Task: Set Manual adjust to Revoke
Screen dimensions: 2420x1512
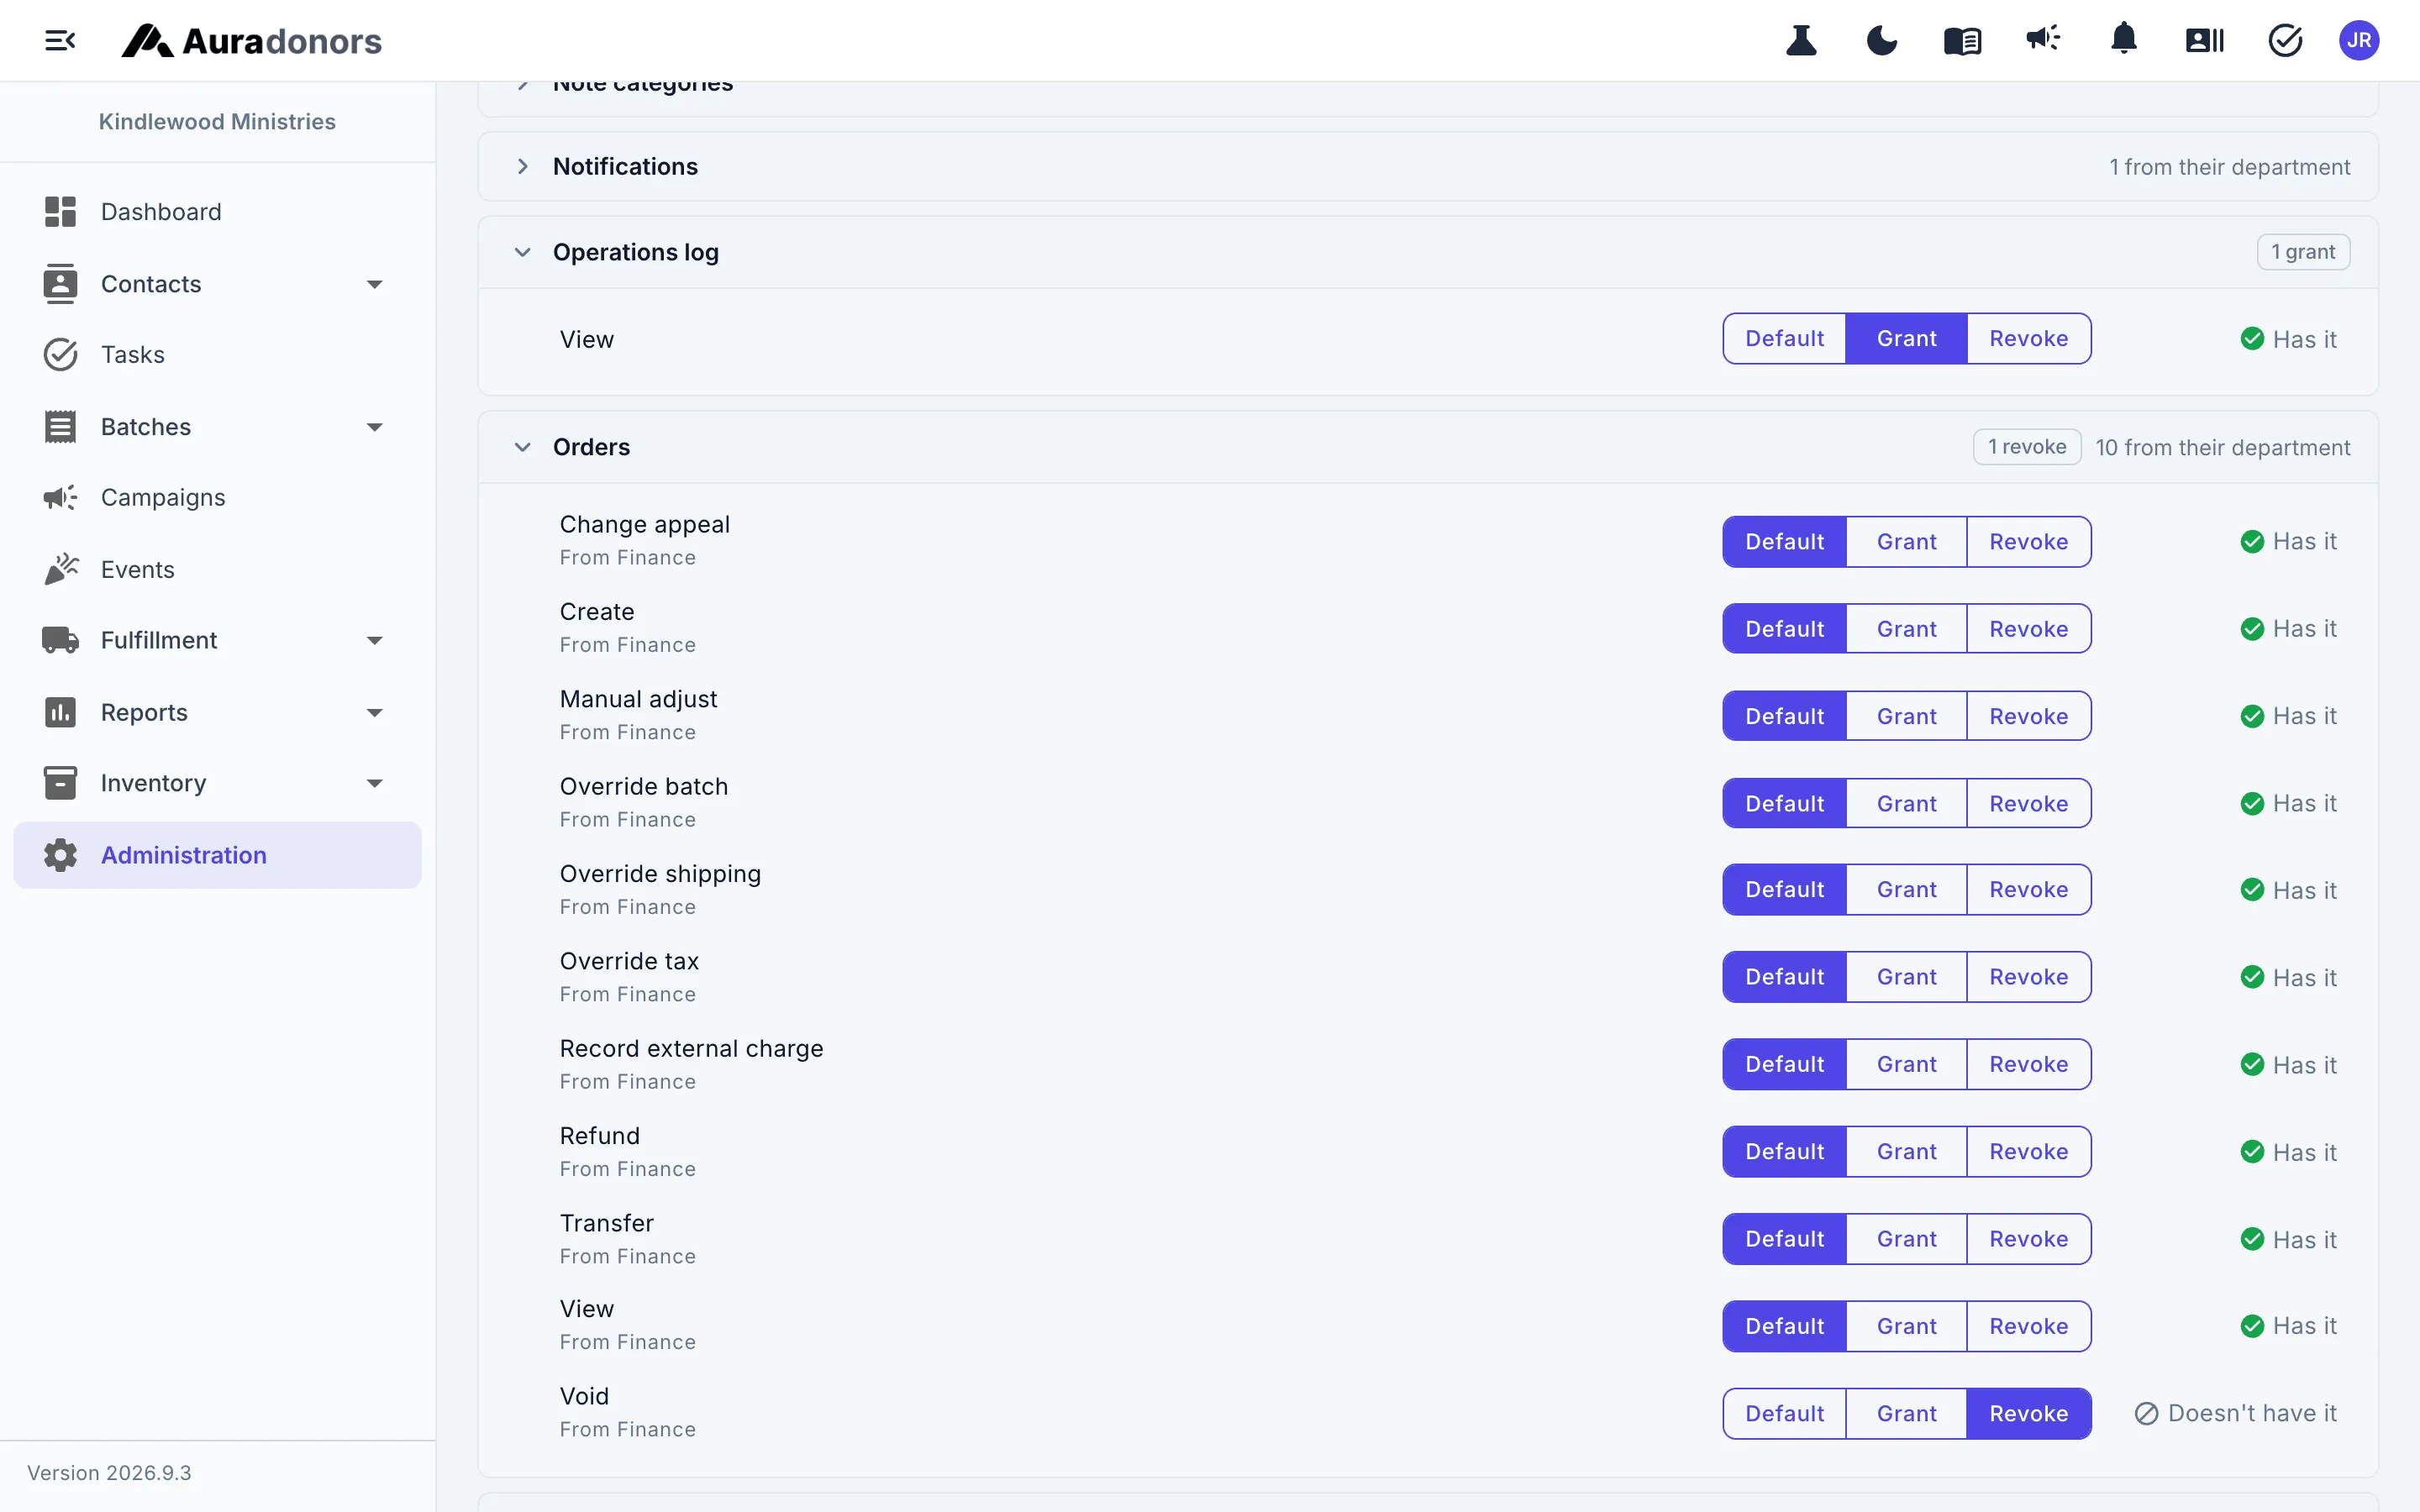Action: 2028,716
